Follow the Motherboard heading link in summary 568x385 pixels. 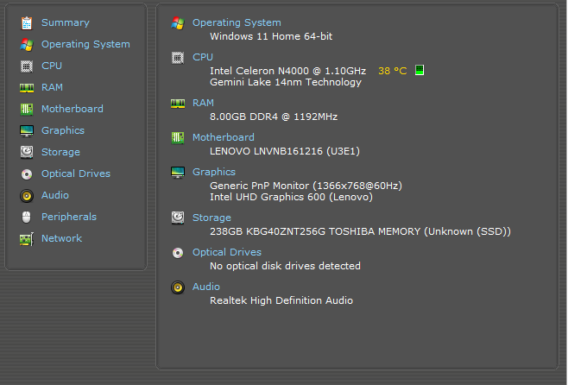click(223, 137)
